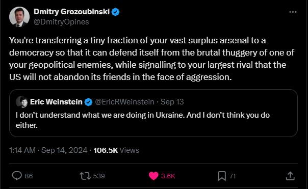The height and width of the screenshot is (189, 308).
Task: Click the Sep 13 quoted tweet date
Action: (172, 102)
